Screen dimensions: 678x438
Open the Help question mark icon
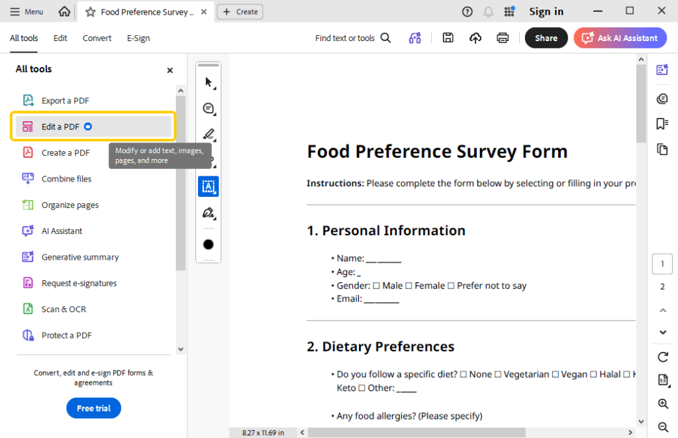click(467, 12)
